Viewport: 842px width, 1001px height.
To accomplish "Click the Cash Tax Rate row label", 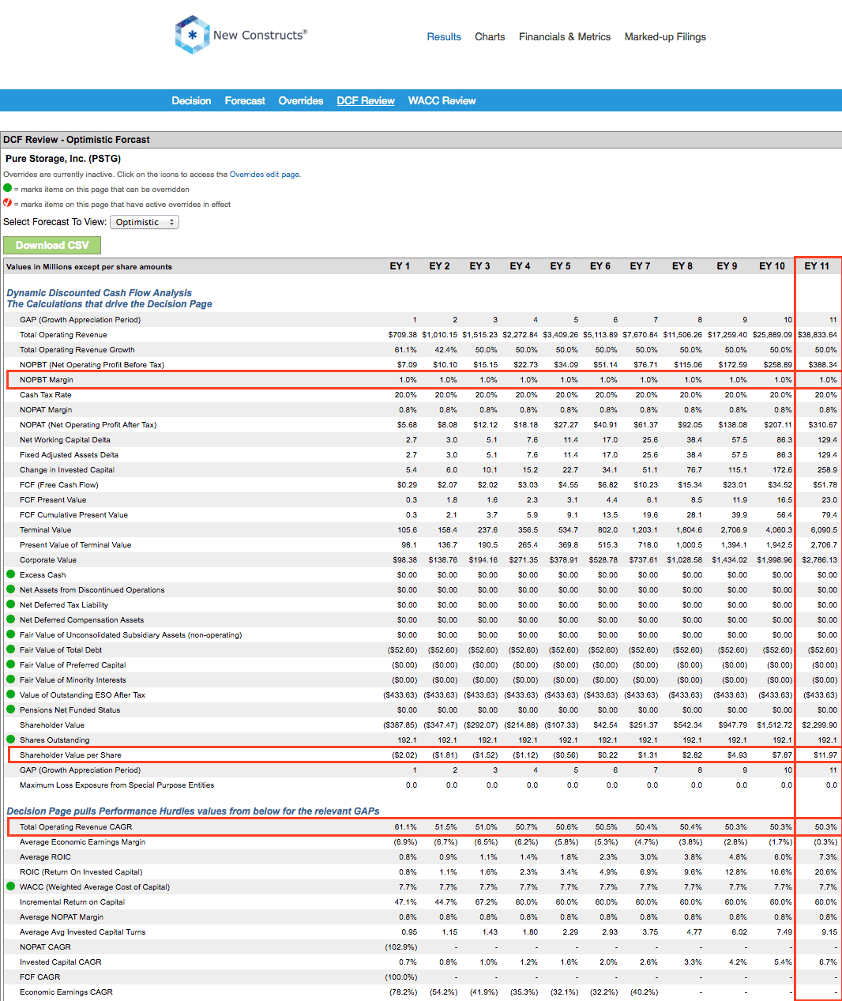I will (x=46, y=394).
